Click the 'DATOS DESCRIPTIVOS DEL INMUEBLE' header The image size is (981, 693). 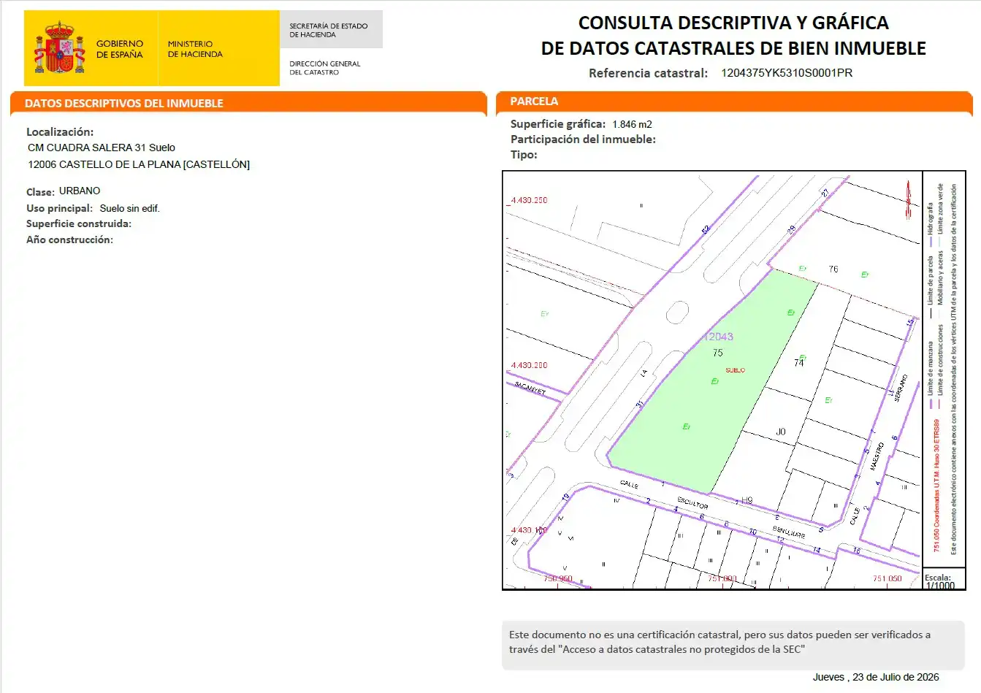[x=124, y=103]
